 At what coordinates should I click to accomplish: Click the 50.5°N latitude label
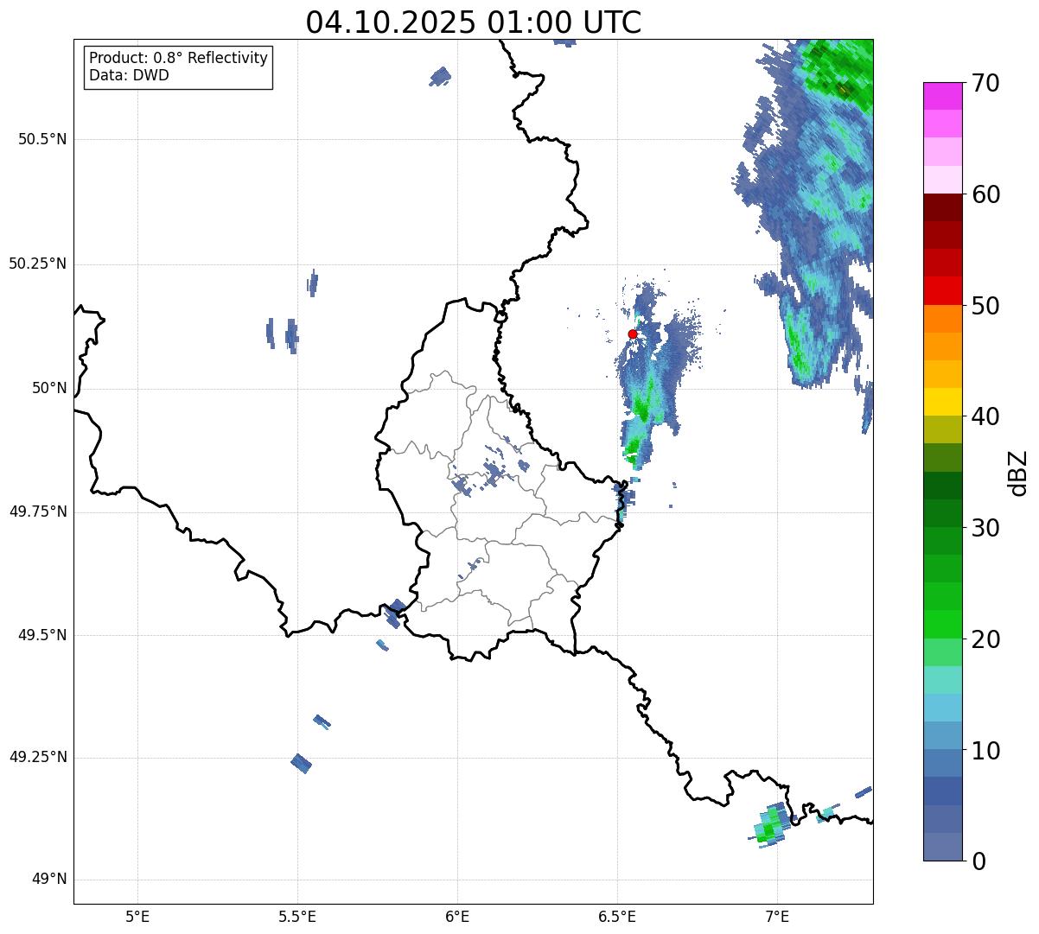(42, 139)
